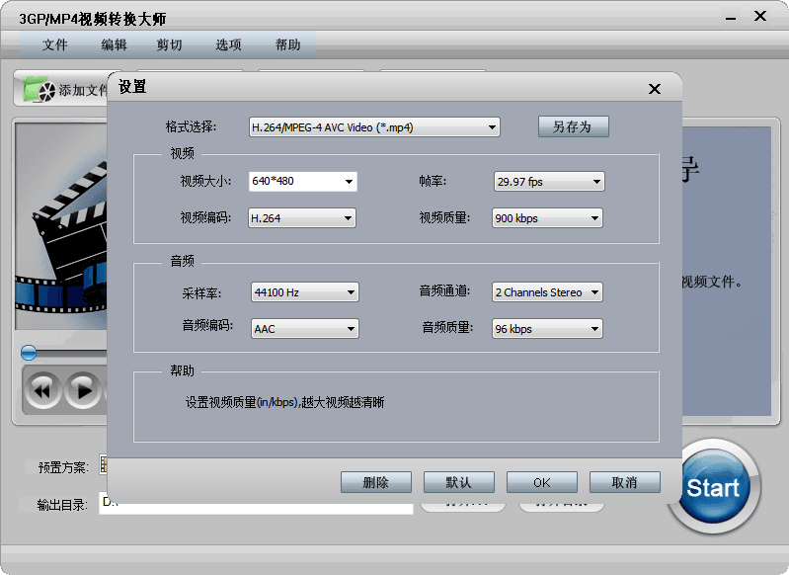789x575 pixels.
Task: Confirm settings with the OK button
Action: pyautogui.click(x=542, y=482)
